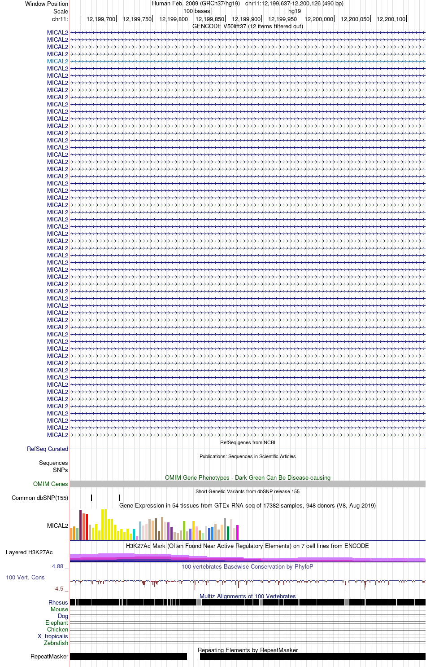The width and height of the screenshot is (426, 667).
Task: Click the 100 bases scale bar
Action: click(x=248, y=11)
